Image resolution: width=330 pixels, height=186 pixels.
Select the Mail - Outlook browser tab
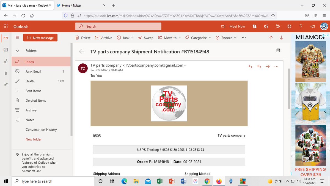click(27, 5)
